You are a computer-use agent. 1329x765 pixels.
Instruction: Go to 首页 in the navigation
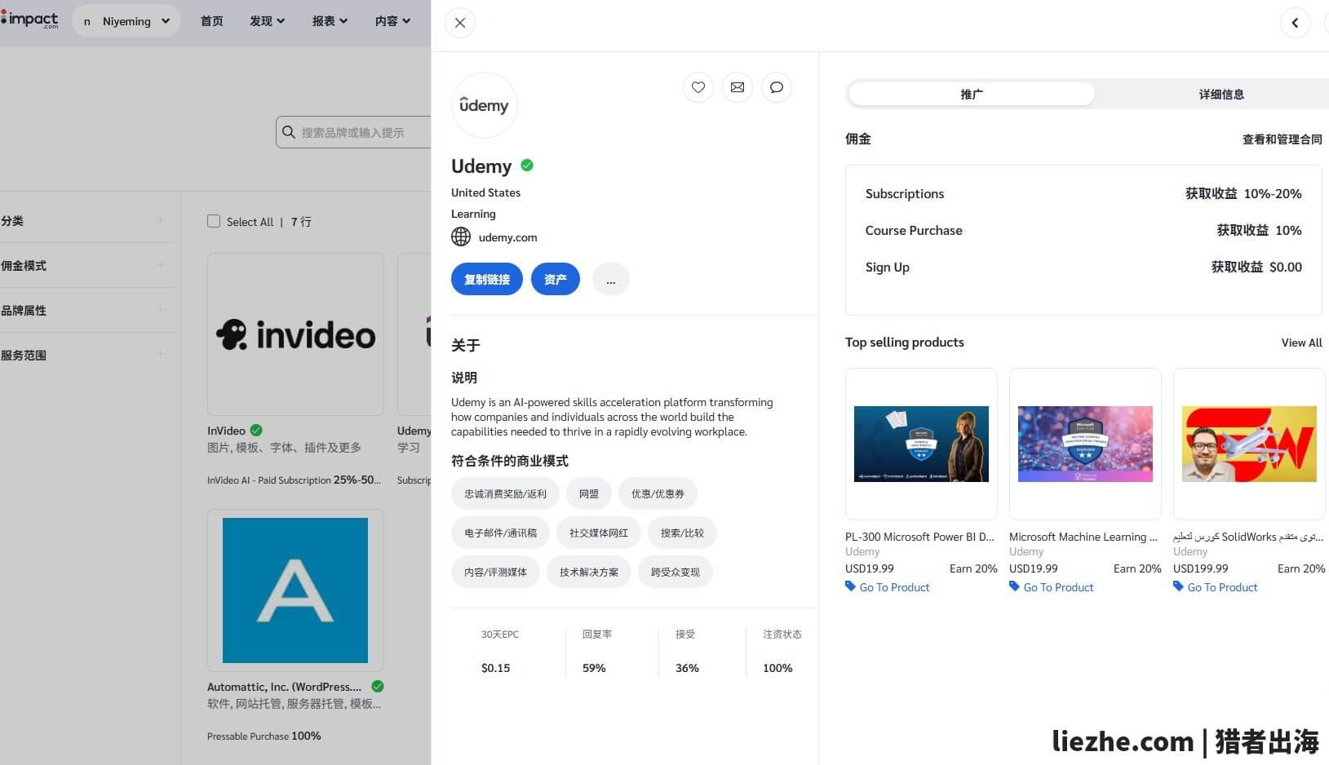(x=212, y=21)
